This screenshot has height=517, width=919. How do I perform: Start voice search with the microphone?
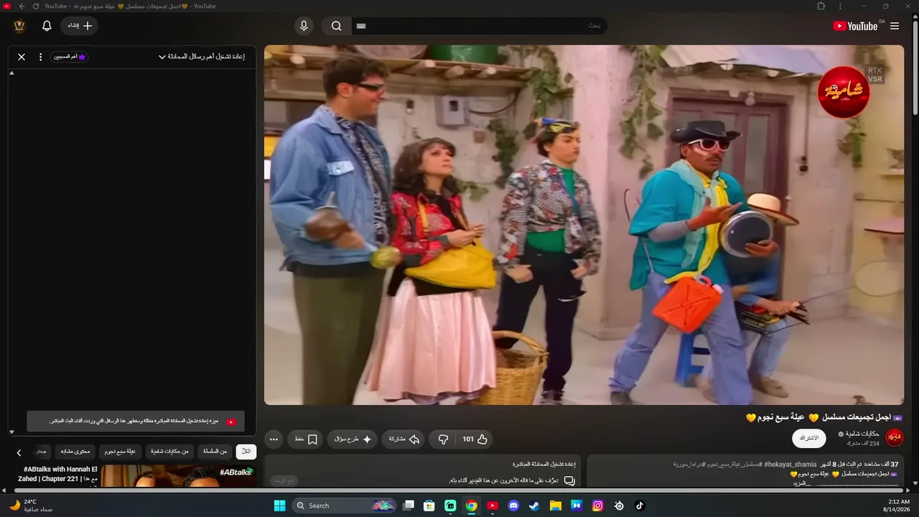(304, 26)
